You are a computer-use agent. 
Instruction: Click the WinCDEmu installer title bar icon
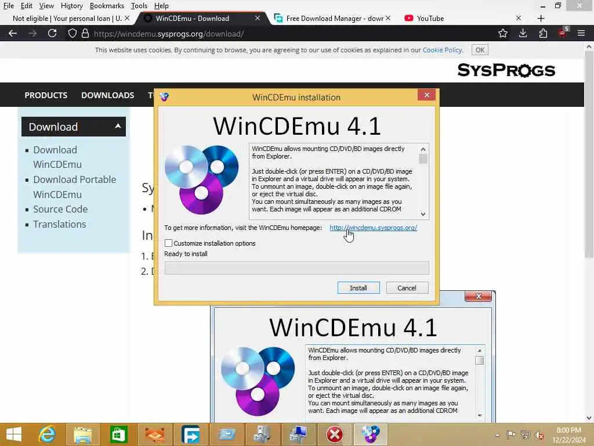tap(164, 97)
